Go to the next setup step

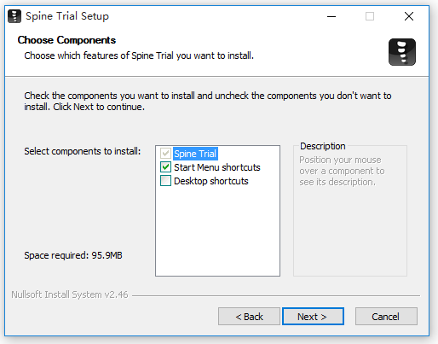(313, 316)
